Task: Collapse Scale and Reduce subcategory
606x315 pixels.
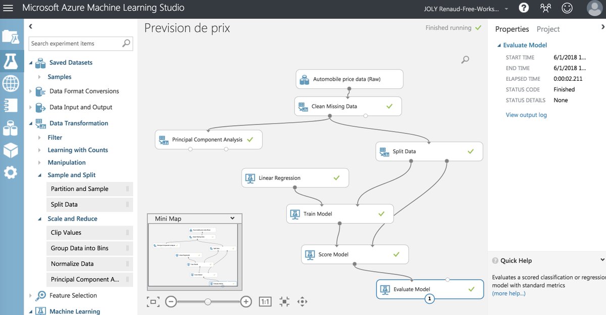Action: [x=40, y=219]
